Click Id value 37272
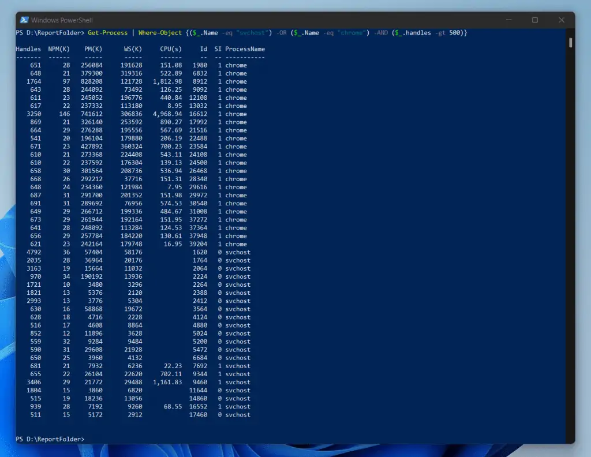The image size is (591, 457). click(199, 220)
